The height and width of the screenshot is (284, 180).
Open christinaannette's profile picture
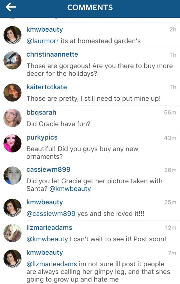coord(12,60)
